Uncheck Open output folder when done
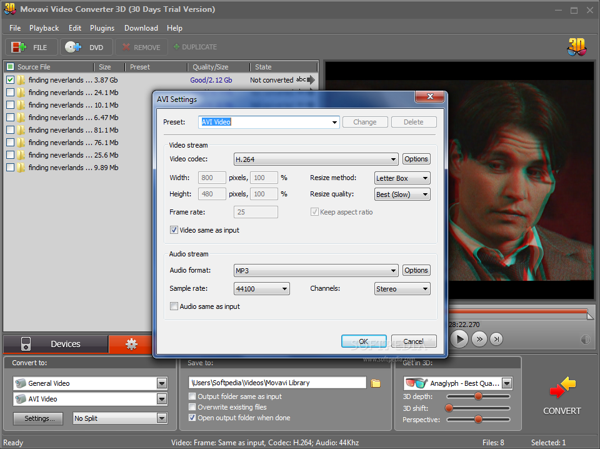This screenshot has width=600, height=449. 192,418
